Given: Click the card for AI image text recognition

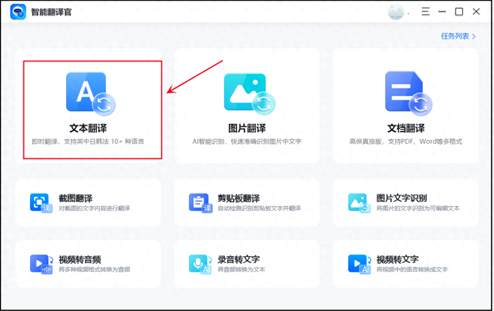Looking at the screenshot, I should (x=246, y=105).
